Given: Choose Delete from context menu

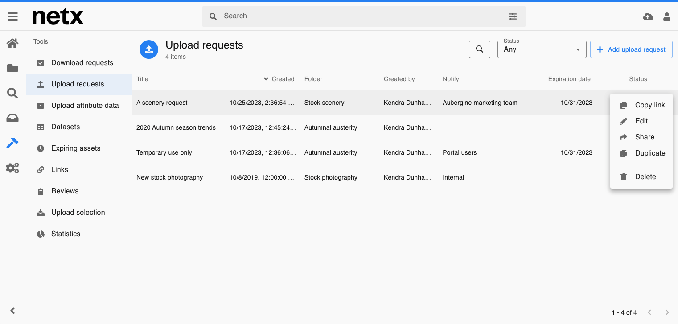Looking at the screenshot, I should click(641, 177).
